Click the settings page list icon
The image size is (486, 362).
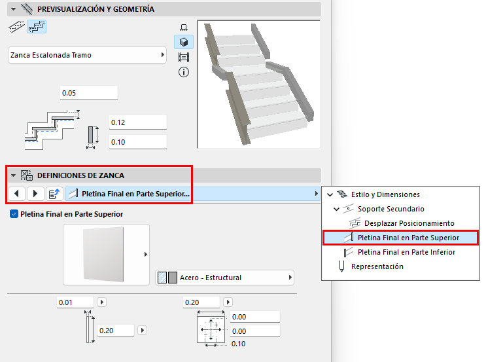click(54, 194)
